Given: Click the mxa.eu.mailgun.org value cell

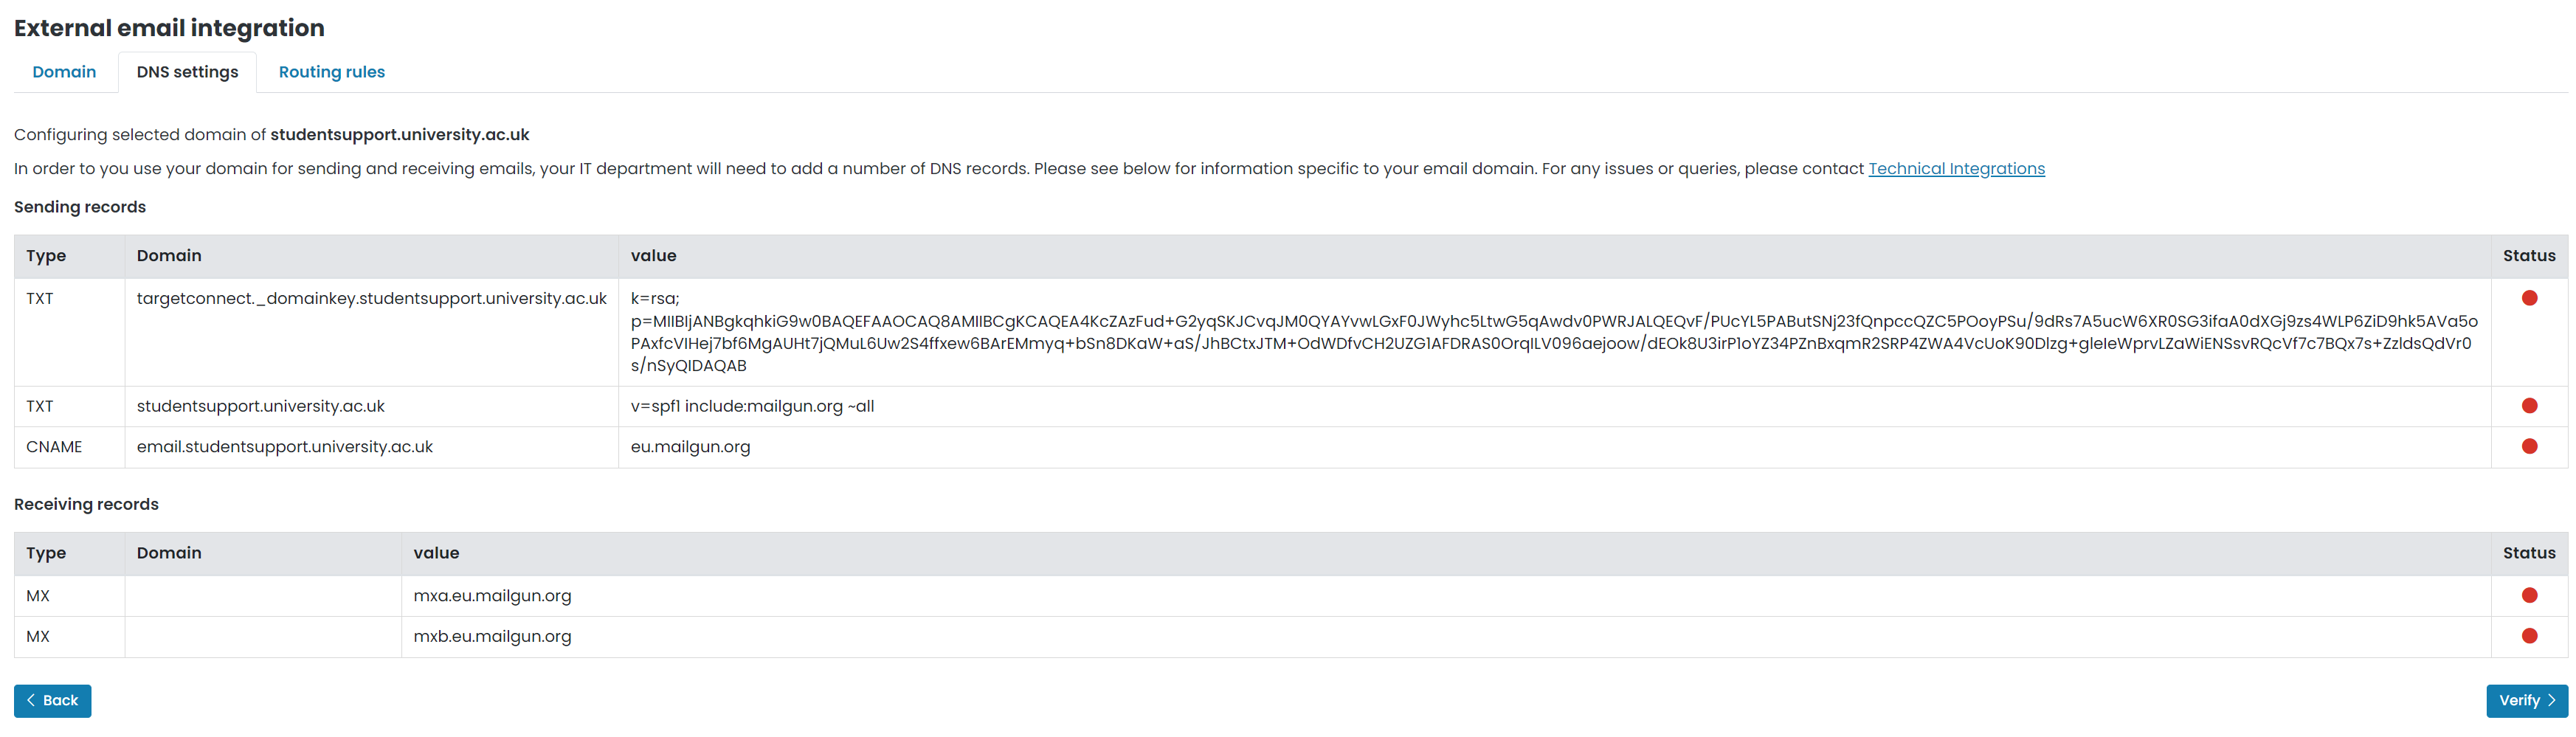Looking at the screenshot, I should [492, 596].
